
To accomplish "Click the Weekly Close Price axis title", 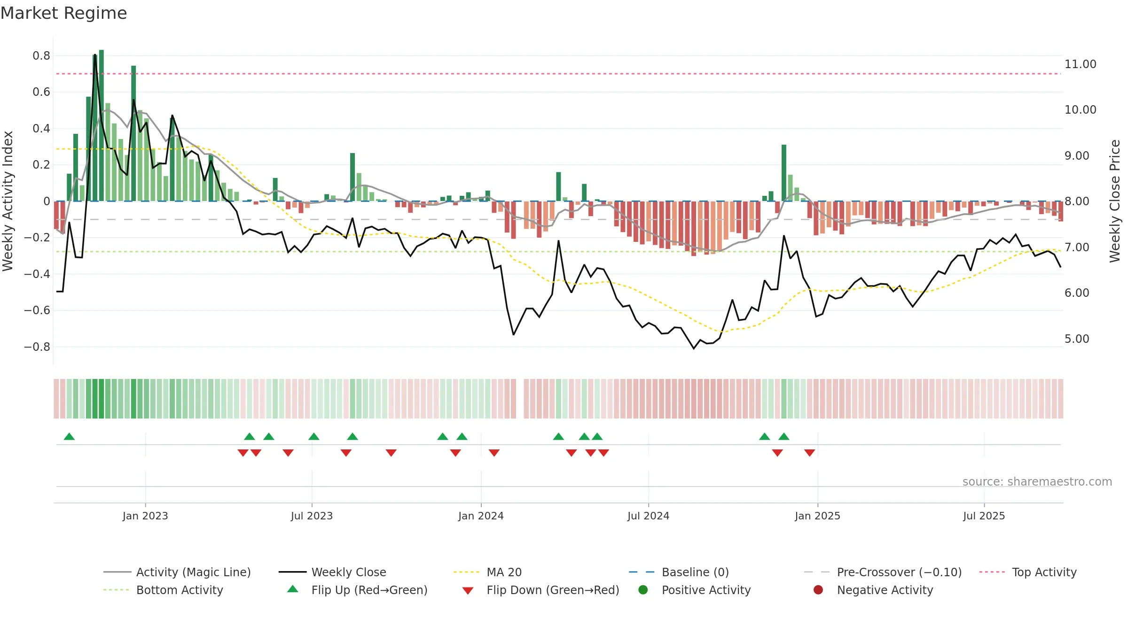I will point(1115,201).
